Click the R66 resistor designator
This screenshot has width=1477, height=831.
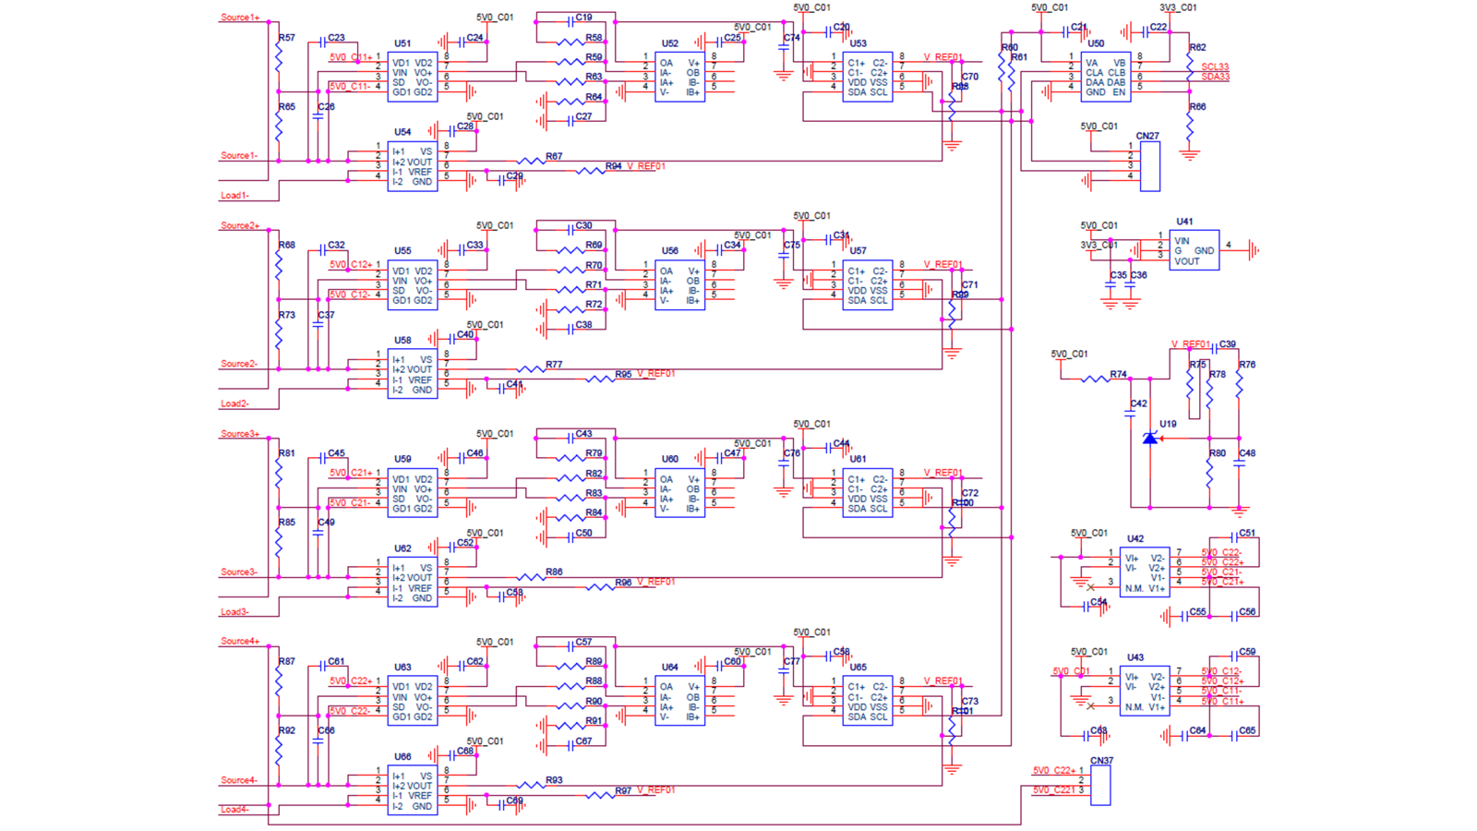pos(1197,107)
